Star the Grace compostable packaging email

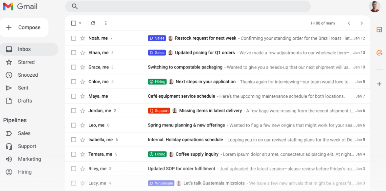(x=83, y=67)
